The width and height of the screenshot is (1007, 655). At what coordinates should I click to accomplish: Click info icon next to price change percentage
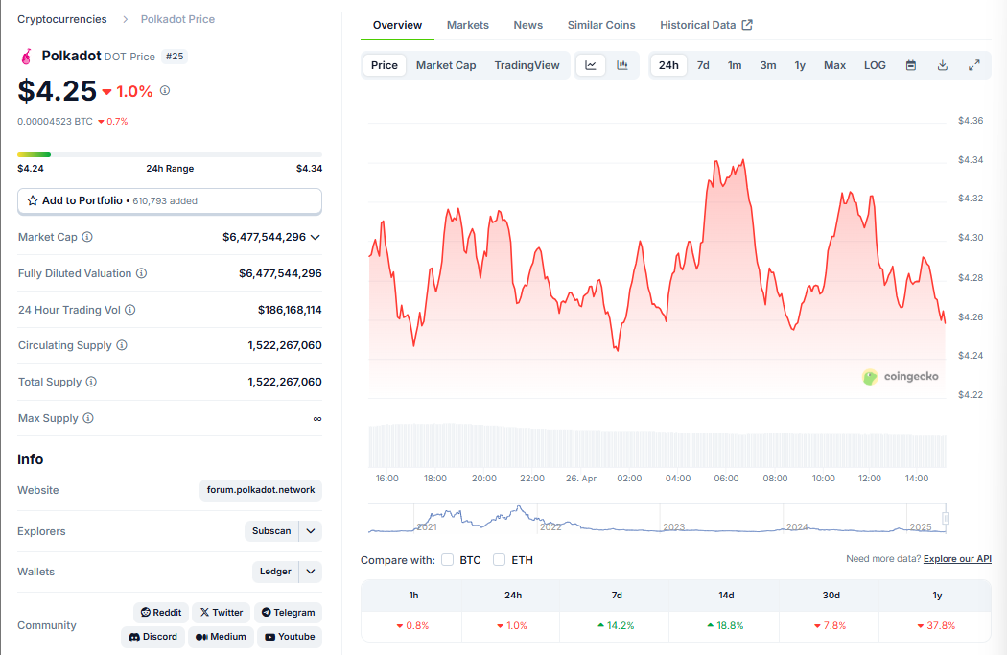tap(165, 90)
